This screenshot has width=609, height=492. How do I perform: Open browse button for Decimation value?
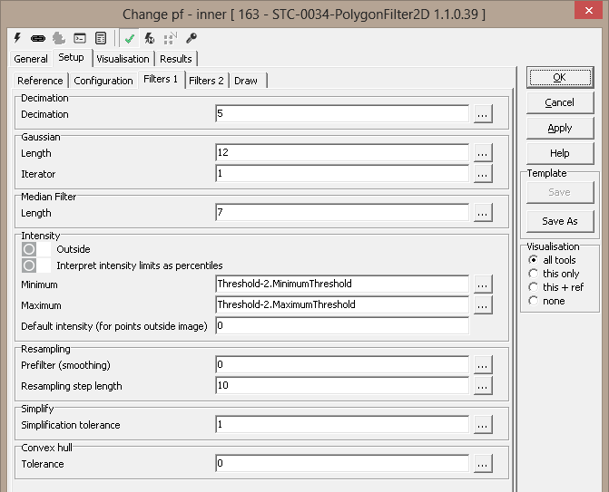483,114
